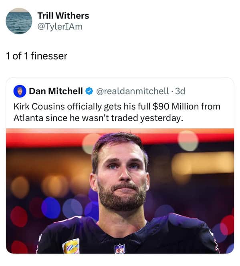Screen dimensions: 240x266
Task: Select the "1 of 1 finesser" tweet text
Action: [36, 56]
